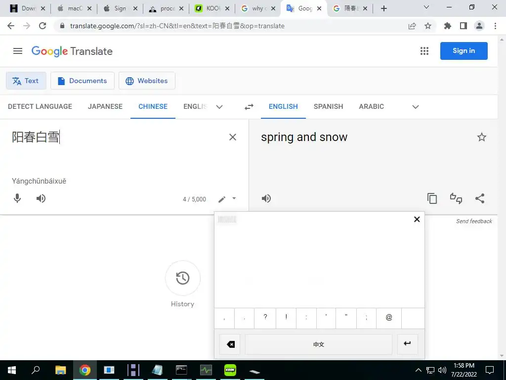
Task: Select the 中文 language bar key
Action: click(x=319, y=344)
